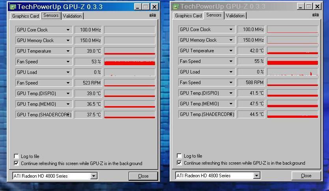
Task: Enable Log to file in the right window
Action: (x=179, y=156)
